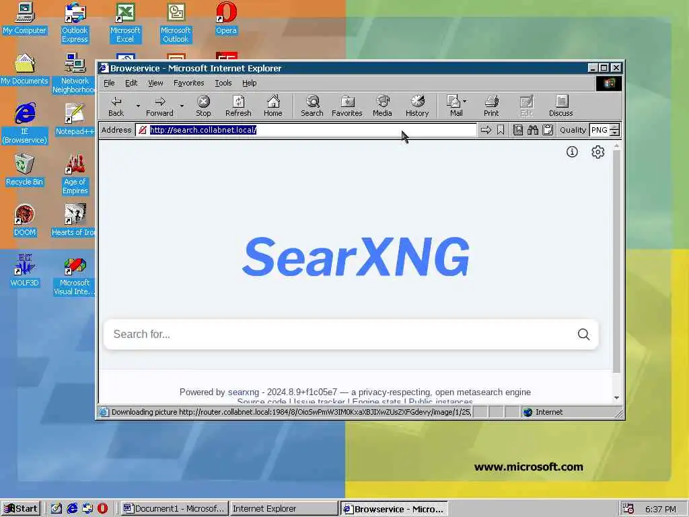This screenshot has width=689, height=517.
Task: Open Microsoft Excel desktop shortcut
Action: (125, 23)
